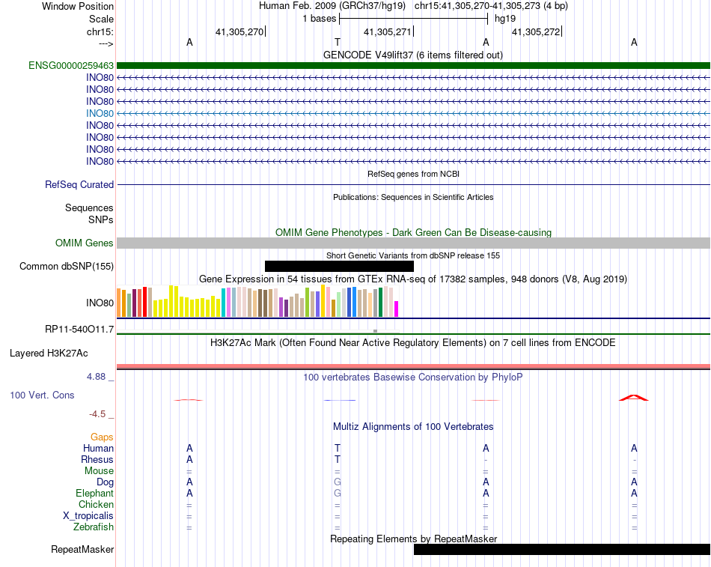Open the GTEx tissue expression bar chart
The height and width of the screenshot is (567, 711).
pyautogui.click(x=257, y=300)
